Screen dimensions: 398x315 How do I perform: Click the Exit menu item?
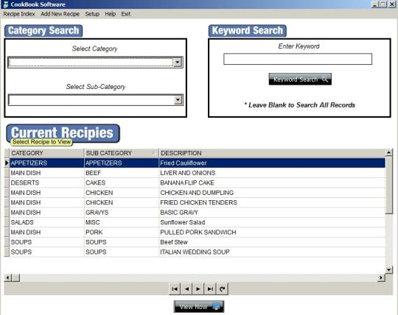tap(125, 14)
